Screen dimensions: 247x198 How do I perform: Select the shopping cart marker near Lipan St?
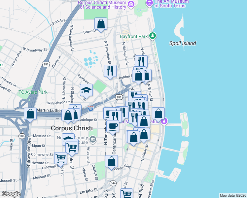pos(72,148)
